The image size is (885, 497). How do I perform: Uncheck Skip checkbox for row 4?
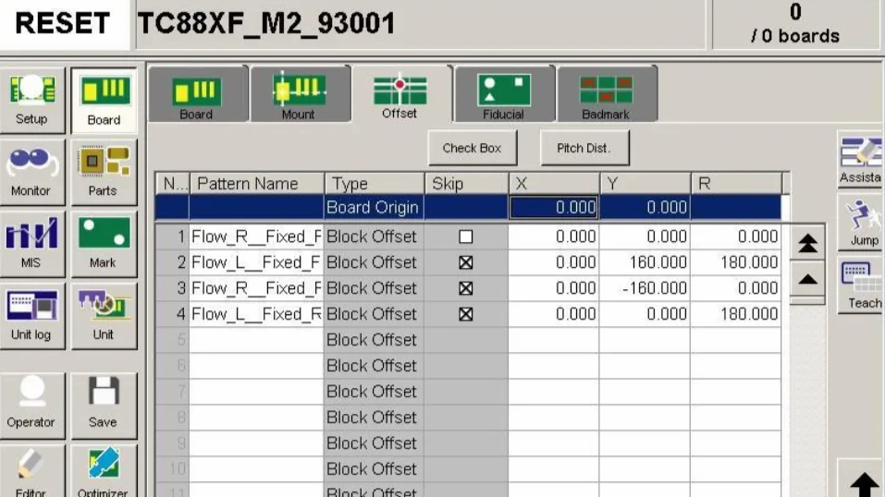click(466, 314)
